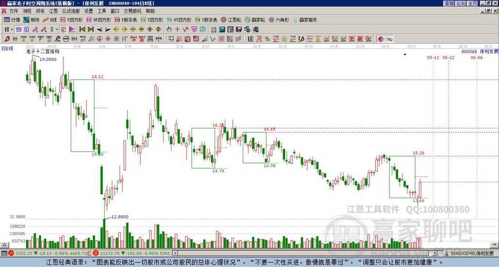This screenshot has height=267, width=499.
Task: Open the 江恩 menu
Action: pyautogui.click(x=53, y=11)
